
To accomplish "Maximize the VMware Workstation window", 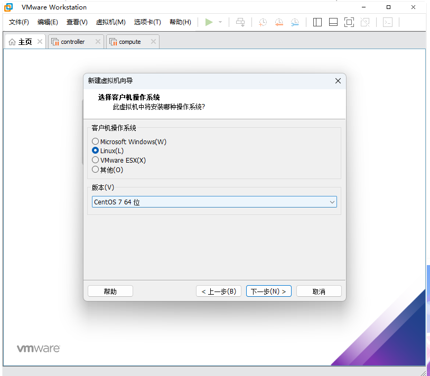I will [388, 7].
